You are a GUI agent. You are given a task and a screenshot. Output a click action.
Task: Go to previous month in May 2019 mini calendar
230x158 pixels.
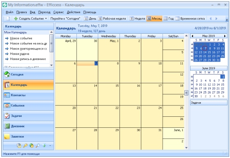coord(192,36)
